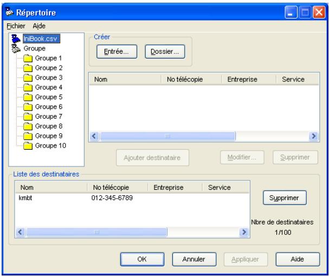The image size is (329, 276).
Task: Sort upper list by Entreprise column
Action: point(249,79)
